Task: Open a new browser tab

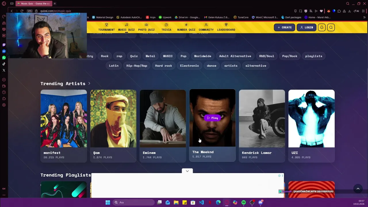Action: point(55,3)
